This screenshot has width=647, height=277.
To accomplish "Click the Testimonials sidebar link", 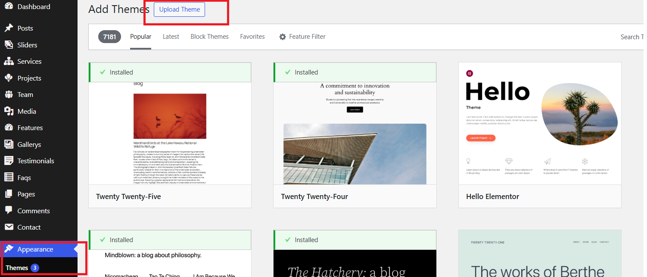I will point(36,161).
